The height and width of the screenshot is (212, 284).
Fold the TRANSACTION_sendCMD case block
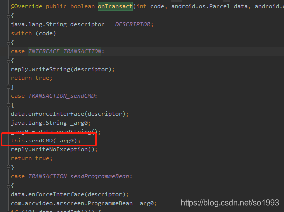tap(8, 105)
